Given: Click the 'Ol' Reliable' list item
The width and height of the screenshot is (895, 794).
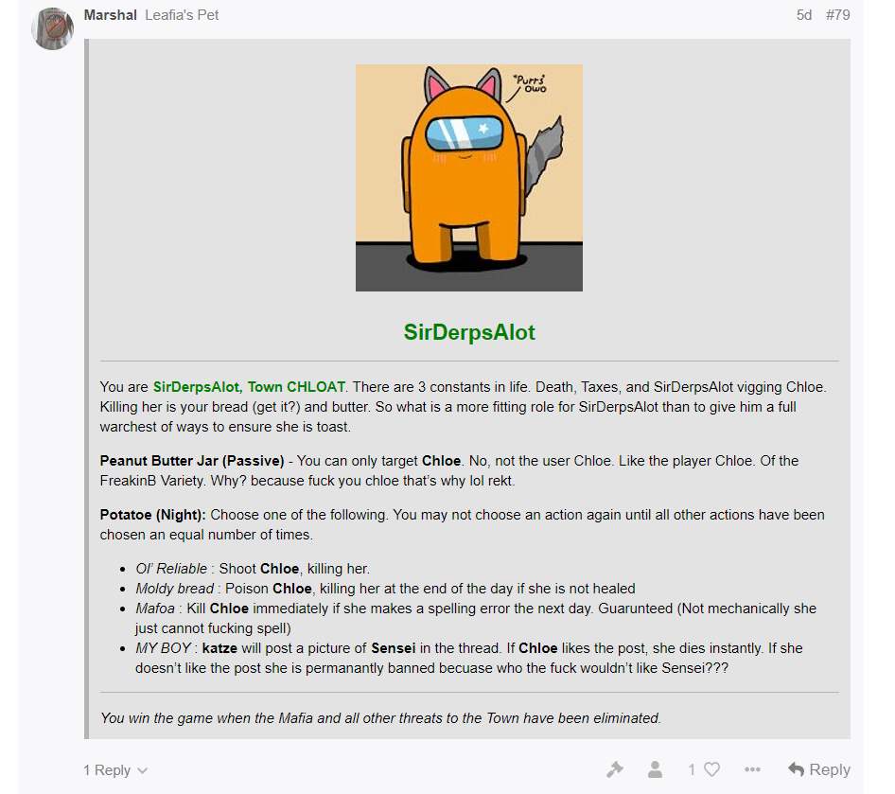Looking at the screenshot, I should coord(253,569).
